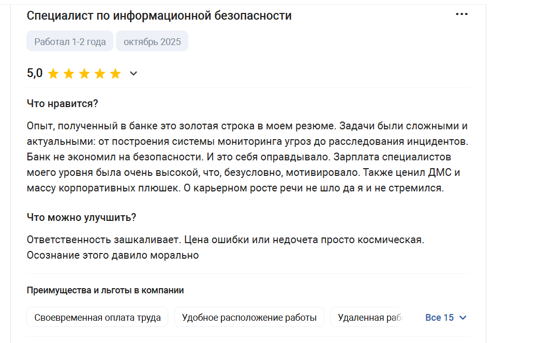Click the 5,0 rating number

pos(35,73)
